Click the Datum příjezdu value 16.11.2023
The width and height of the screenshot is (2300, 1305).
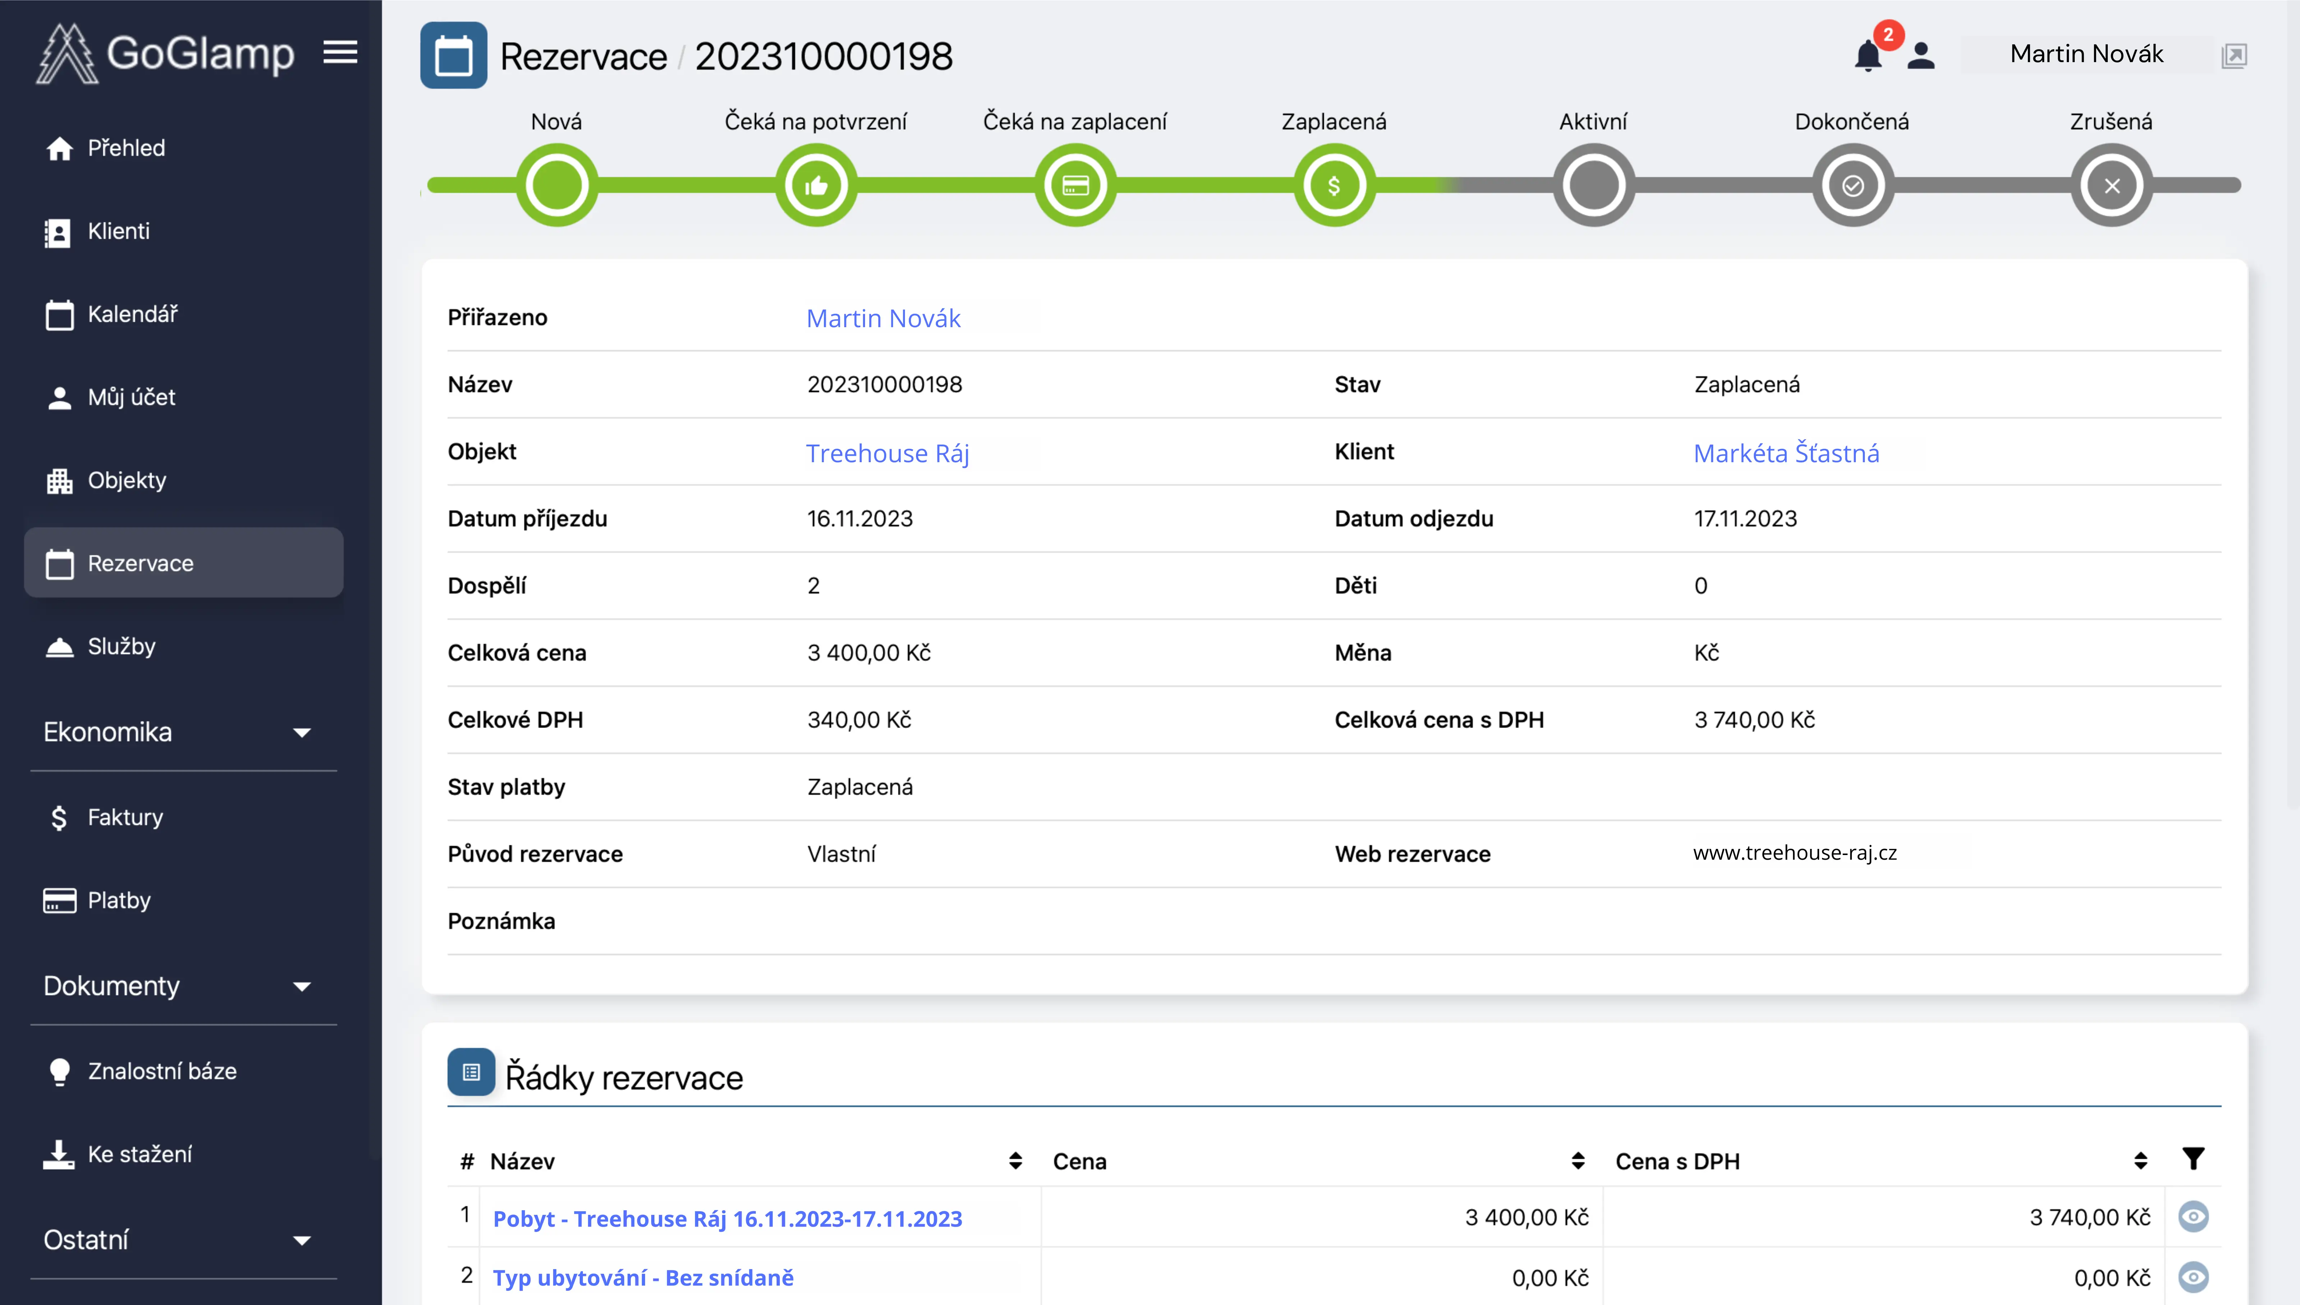point(860,519)
